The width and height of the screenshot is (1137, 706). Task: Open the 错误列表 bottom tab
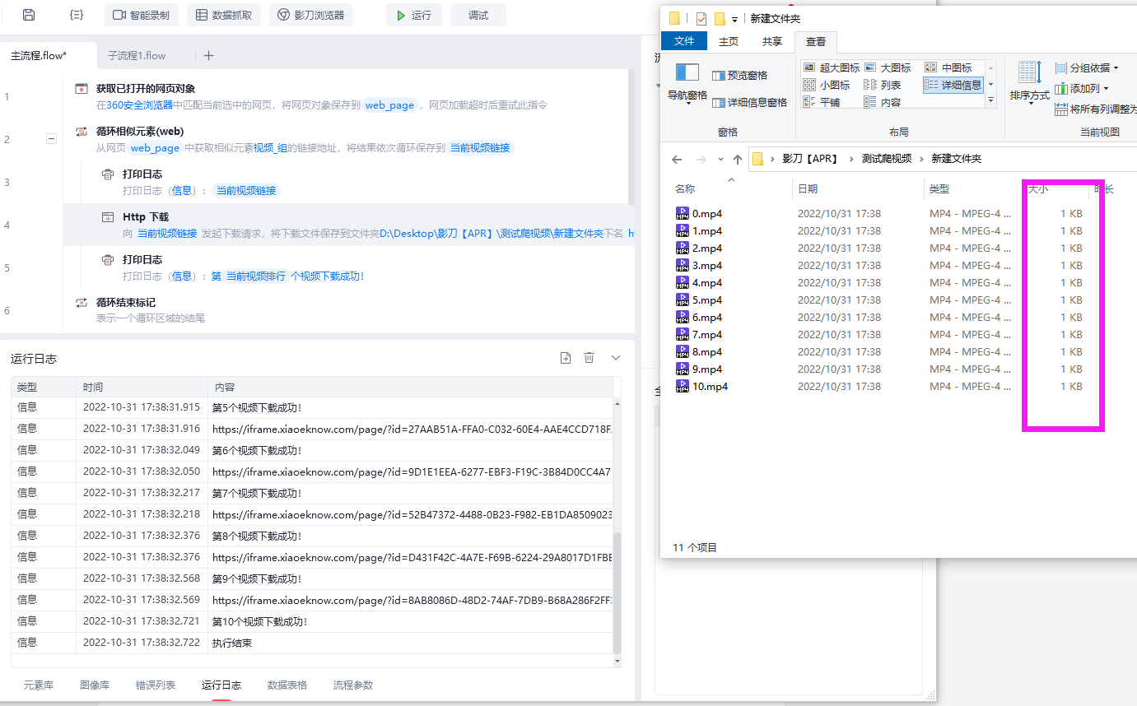click(x=156, y=685)
